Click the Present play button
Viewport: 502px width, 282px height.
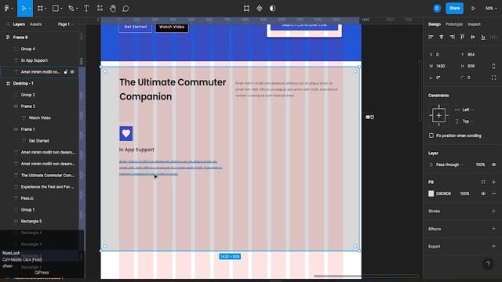pyautogui.click(x=473, y=9)
